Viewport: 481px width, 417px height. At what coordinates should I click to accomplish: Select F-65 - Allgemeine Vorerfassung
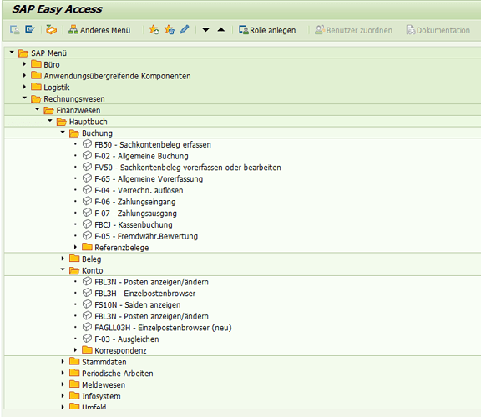pyautogui.click(x=149, y=179)
